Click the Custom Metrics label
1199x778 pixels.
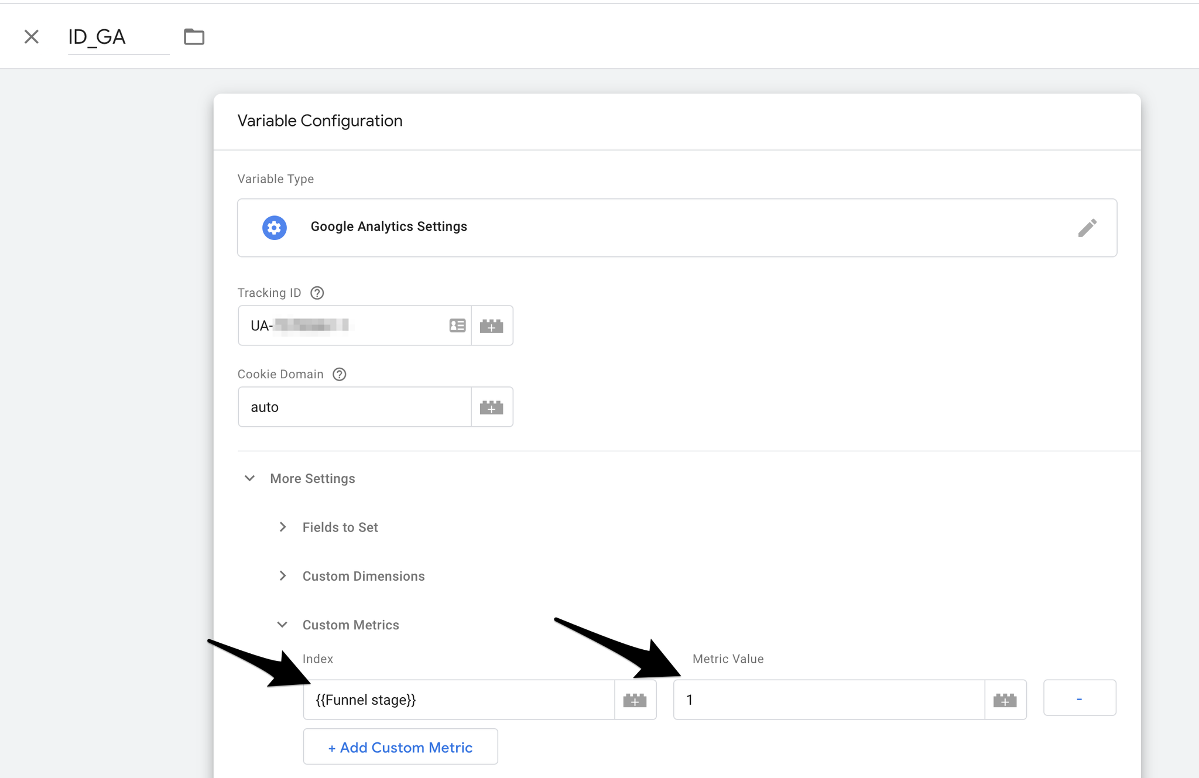tap(351, 625)
